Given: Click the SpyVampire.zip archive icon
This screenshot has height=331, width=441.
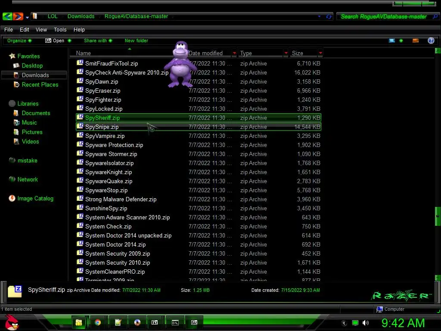Looking at the screenshot, I should coord(80,135).
